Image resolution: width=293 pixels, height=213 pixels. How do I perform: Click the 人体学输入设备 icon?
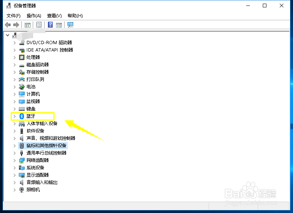[22, 124]
